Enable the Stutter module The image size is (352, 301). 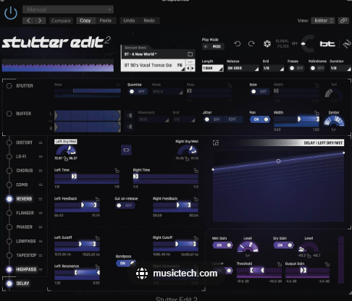pos(9,86)
